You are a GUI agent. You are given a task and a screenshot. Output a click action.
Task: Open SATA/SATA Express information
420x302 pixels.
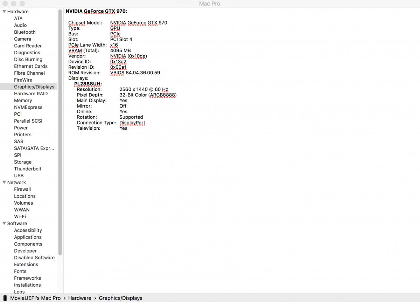pyautogui.click(x=34, y=148)
